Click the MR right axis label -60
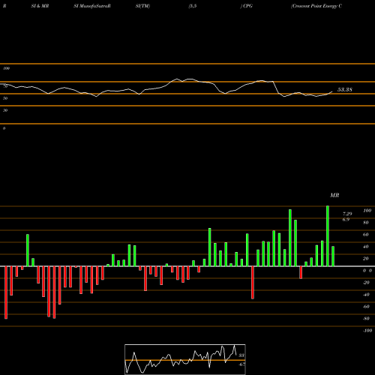Viewport: 375px width, 375px height. pyautogui.click(x=366, y=307)
